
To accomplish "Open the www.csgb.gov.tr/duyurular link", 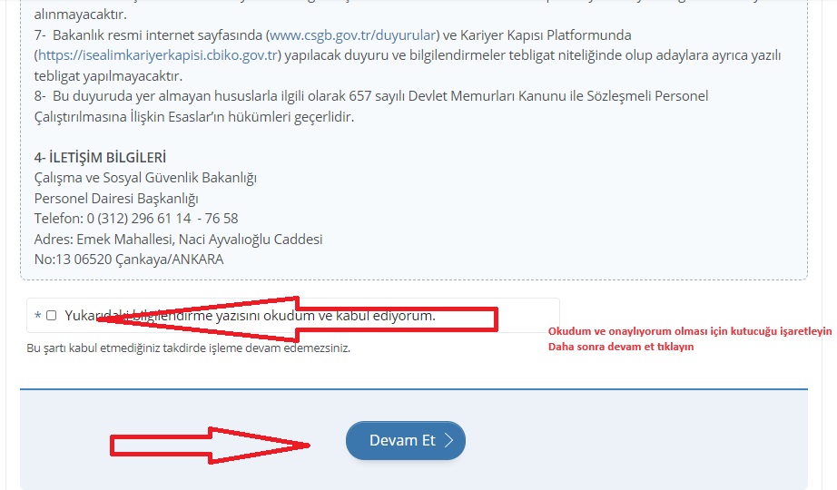I will pos(352,35).
